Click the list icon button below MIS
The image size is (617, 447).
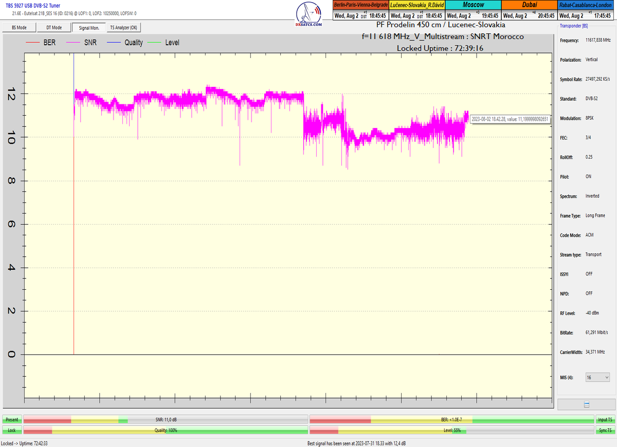pos(587,405)
